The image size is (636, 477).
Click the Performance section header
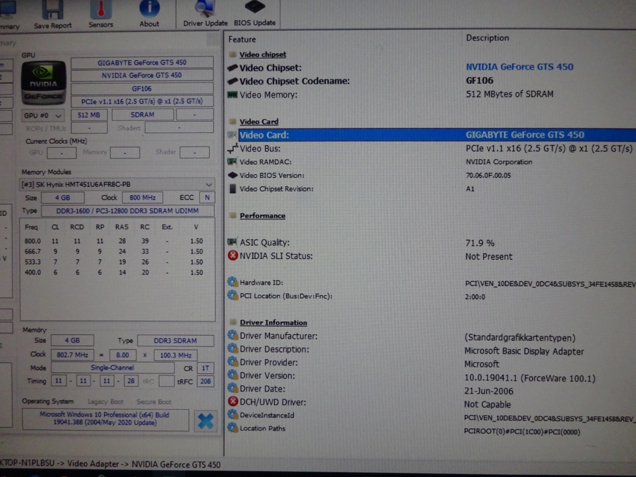pos(262,215)
